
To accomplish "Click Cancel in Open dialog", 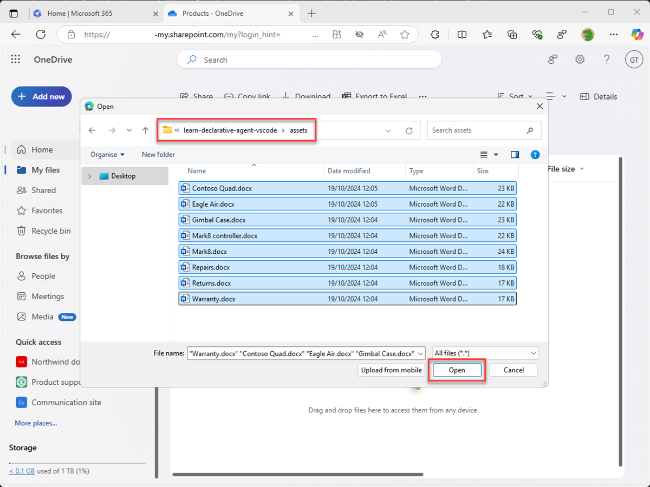I will [513, 370].
